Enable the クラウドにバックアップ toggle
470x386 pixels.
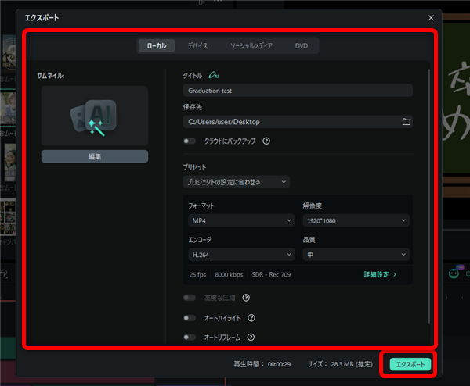coord(189,141)
